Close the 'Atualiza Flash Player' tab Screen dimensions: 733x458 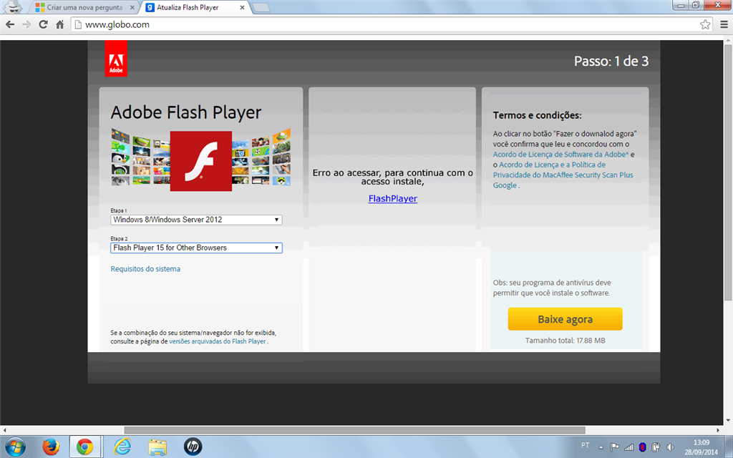point(242,7)
